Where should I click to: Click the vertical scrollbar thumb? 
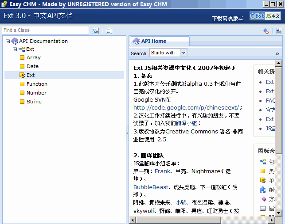point(278,110)
